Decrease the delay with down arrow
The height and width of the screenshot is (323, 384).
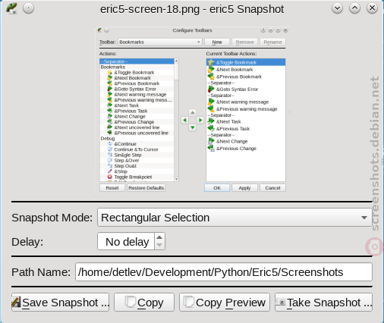point(159,245)
